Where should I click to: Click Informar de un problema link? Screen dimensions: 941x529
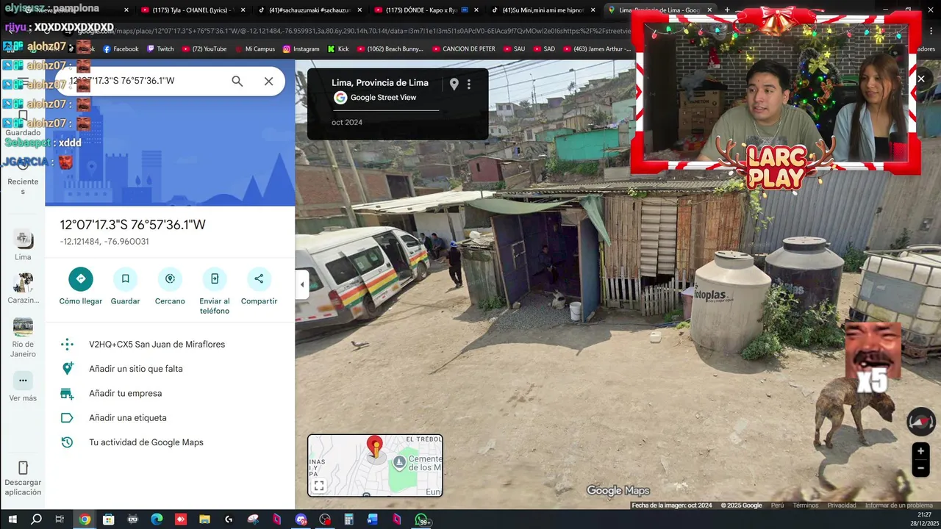[899, 505]
